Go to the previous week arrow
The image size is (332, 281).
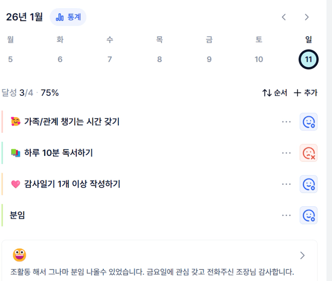284,17
